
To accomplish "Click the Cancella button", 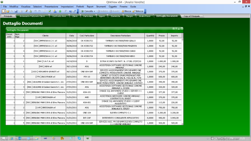I will coord(87,11).
